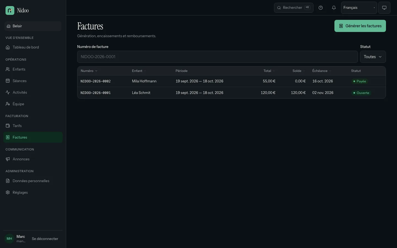Click Se déconnecter to log out
397x248 pixels.
point(45,239)
